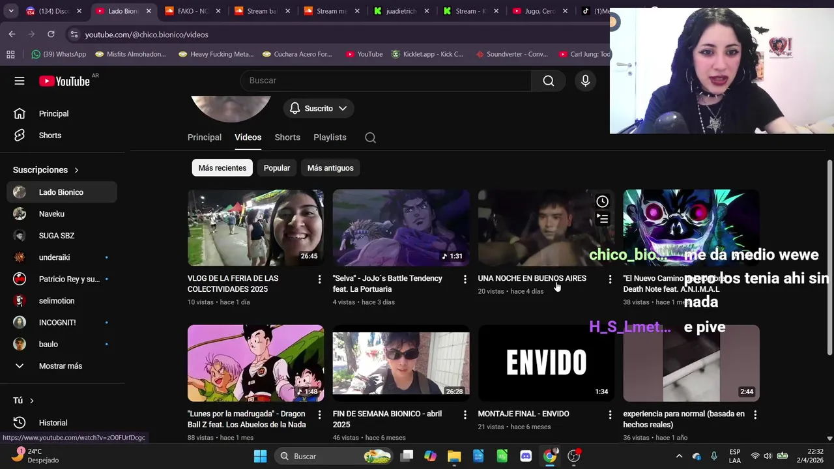The width and height of the screenshot is (834, 469).
Task: Switch to channel Playlists tab
Action: click(330, 137)
